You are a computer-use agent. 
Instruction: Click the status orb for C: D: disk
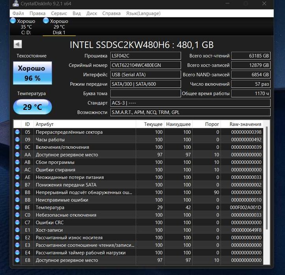pos(13,20)
